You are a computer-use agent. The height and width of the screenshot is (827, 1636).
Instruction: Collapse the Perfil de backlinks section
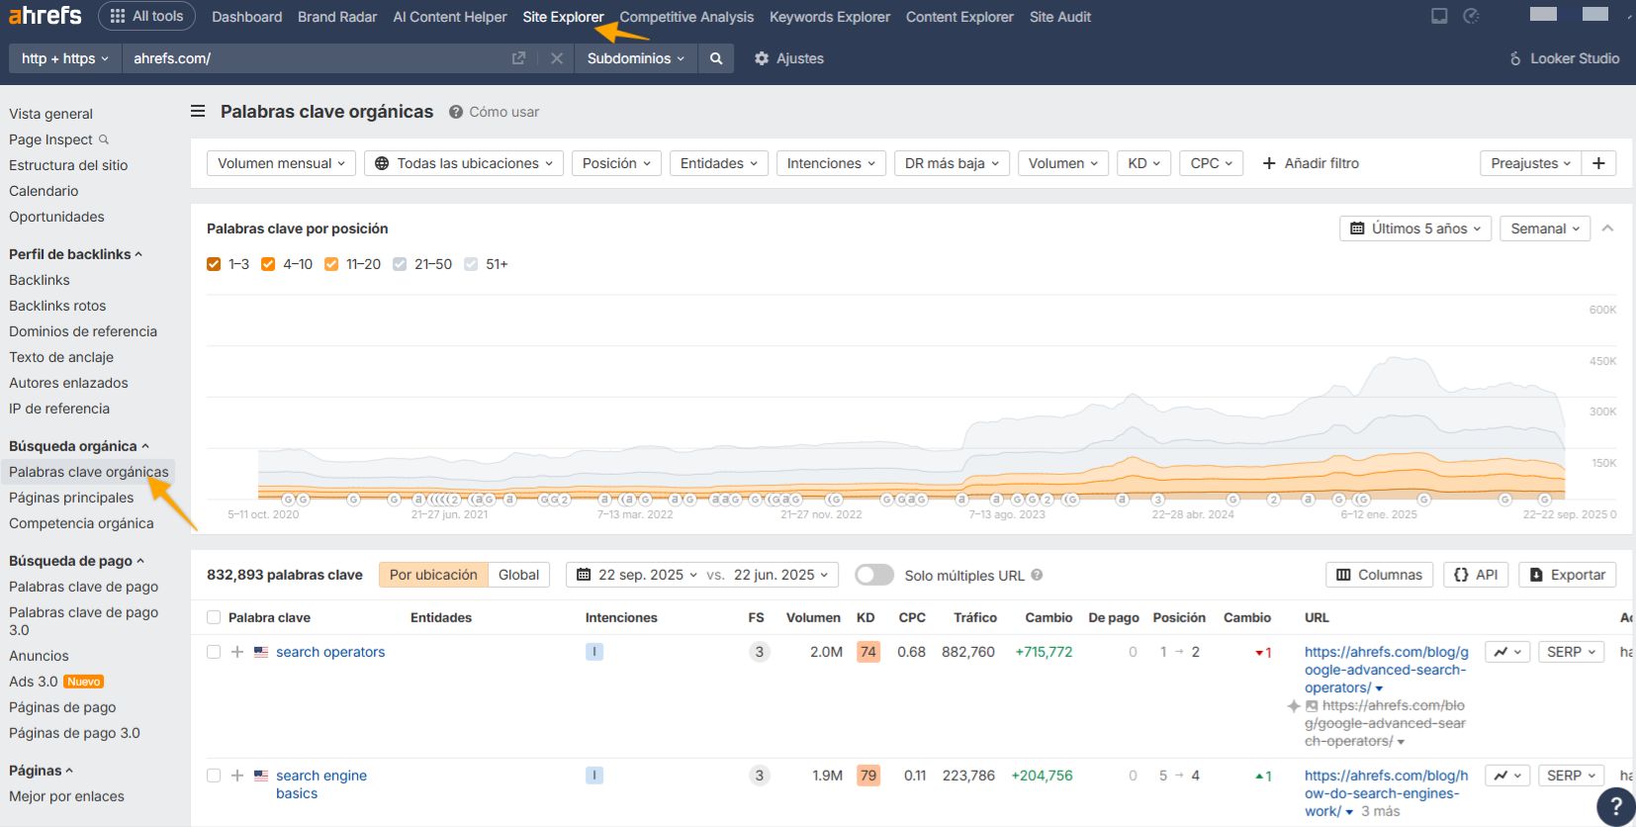click(x=75, y=254)
